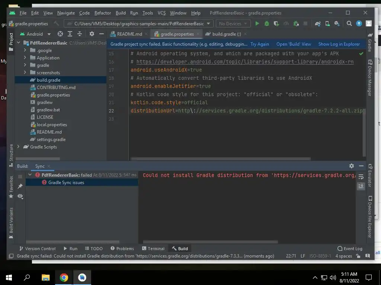Screen dimensions: 381x285
Task: Open Device File Explorer side panel
Action: [x=370, y=217]
